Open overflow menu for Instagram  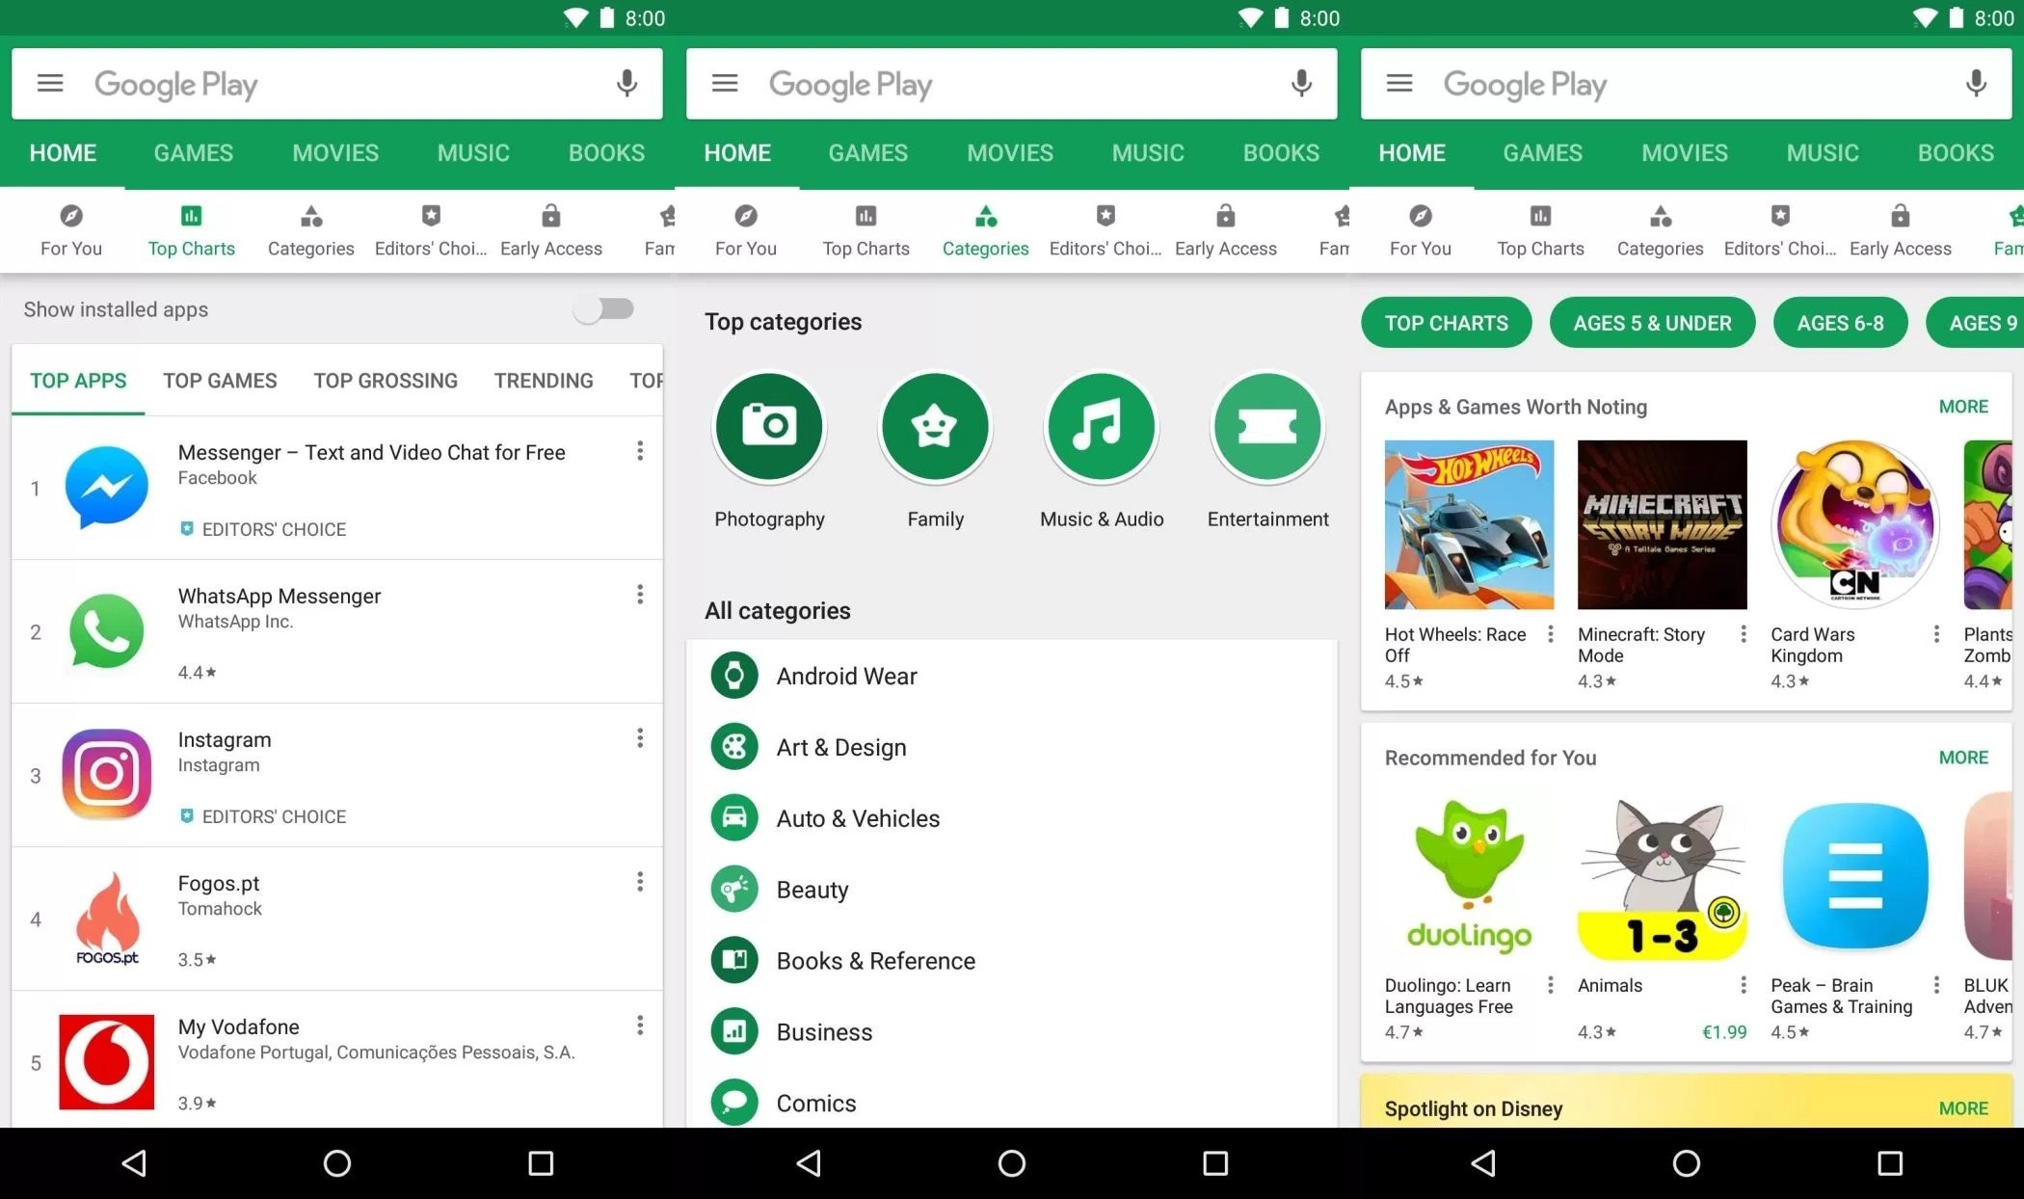tap(640, 738)
